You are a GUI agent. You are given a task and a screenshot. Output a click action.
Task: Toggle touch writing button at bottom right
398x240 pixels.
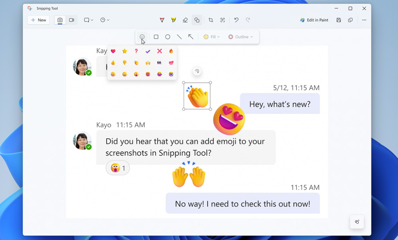tap(357, 222)
